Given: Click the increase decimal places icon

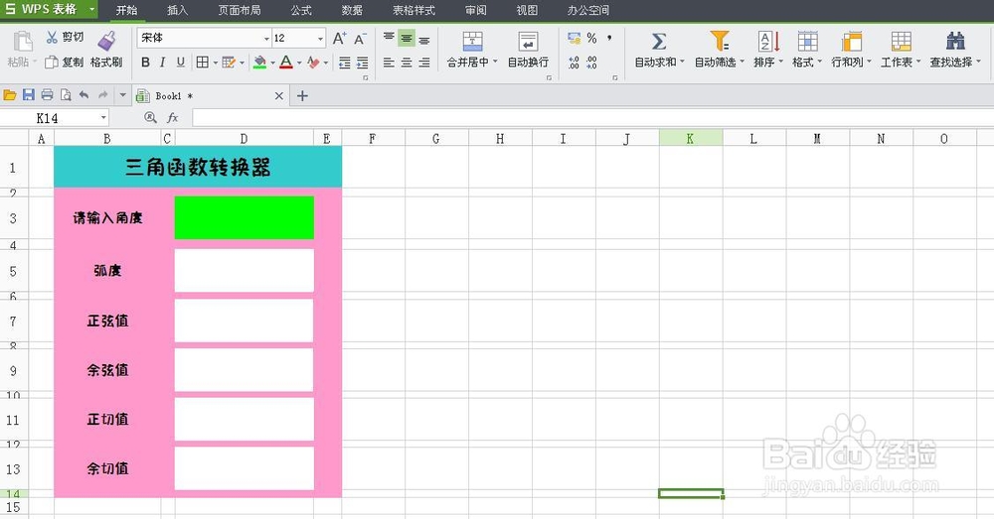Looking at the screenshot, I should click(574, 63).
